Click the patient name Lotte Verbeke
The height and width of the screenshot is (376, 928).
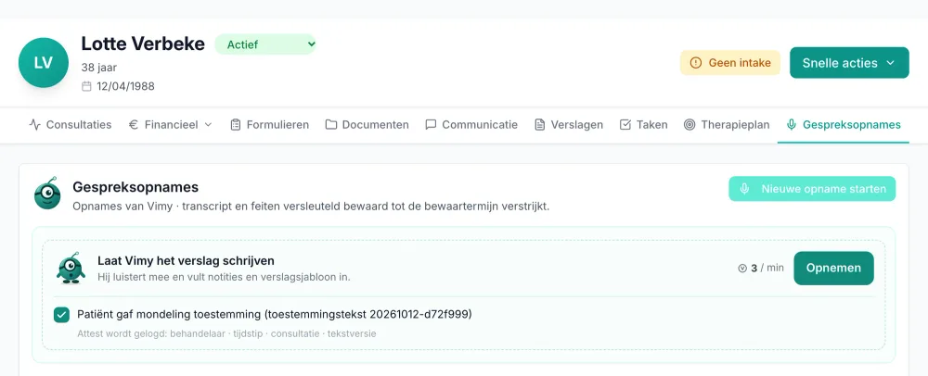pyautogui.click(x=143, y=44)
